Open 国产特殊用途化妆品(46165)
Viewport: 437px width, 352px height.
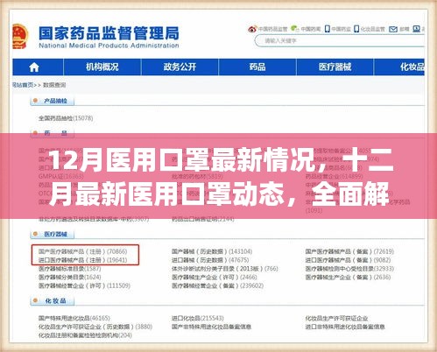pos(74,318)
